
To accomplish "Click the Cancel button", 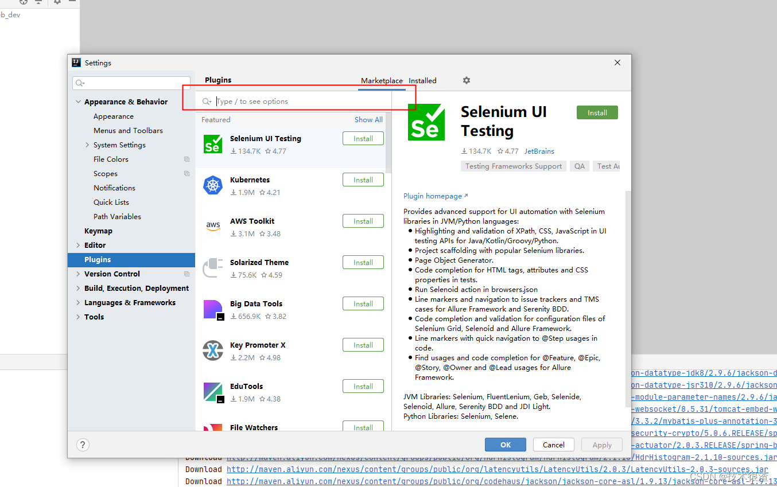I will 554,445.
